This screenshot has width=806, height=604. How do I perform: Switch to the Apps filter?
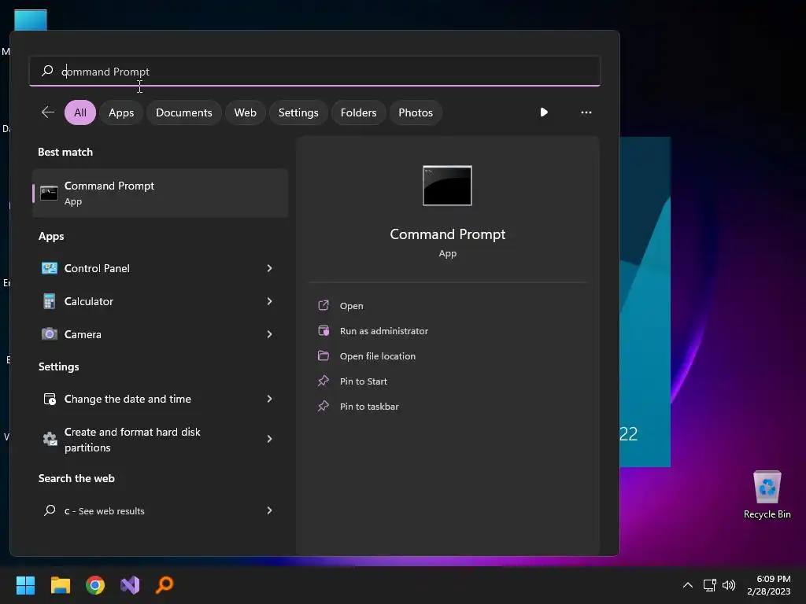coord(121,112)
